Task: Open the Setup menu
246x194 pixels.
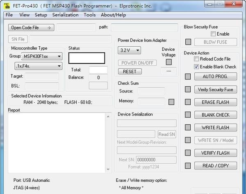Action: 41,15
